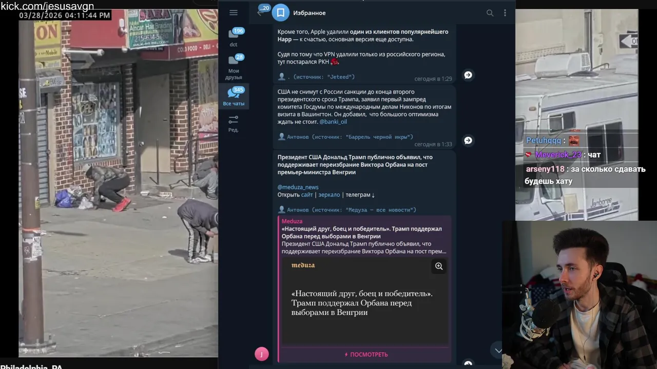Click the round J sender avatar

(262, 354)
